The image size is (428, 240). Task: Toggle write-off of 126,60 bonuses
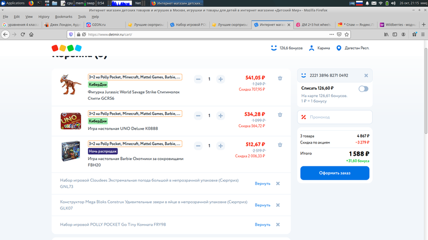tap(364, 89)
